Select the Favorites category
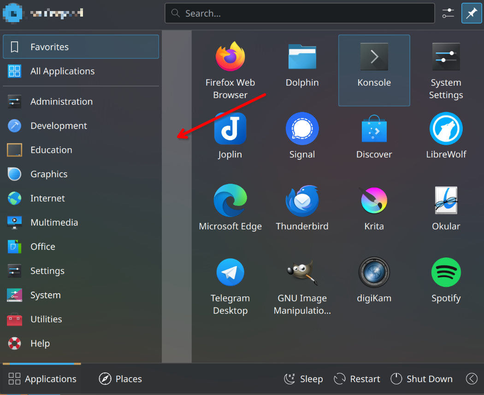 point(81,47)
